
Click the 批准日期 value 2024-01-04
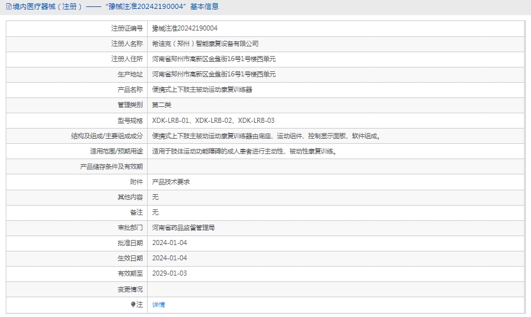click(169, 243)
